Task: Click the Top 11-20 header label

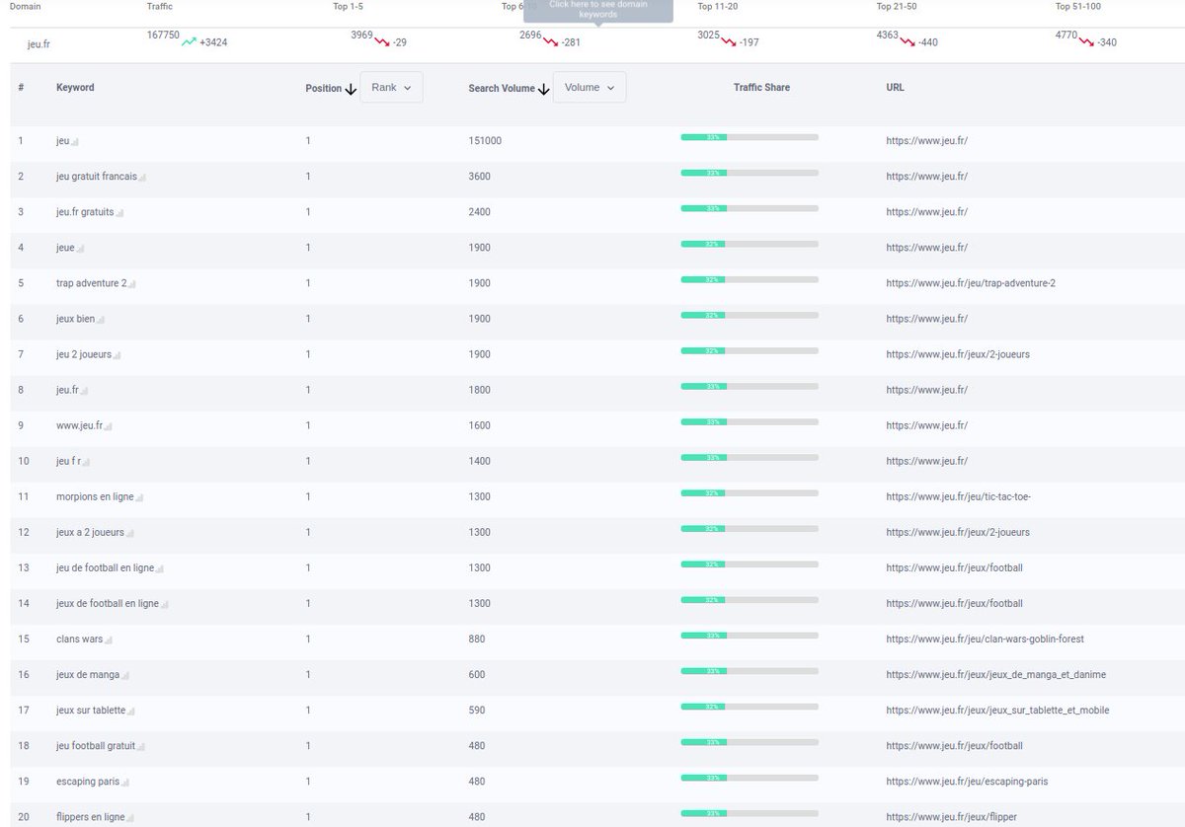Action: [718, 7]
